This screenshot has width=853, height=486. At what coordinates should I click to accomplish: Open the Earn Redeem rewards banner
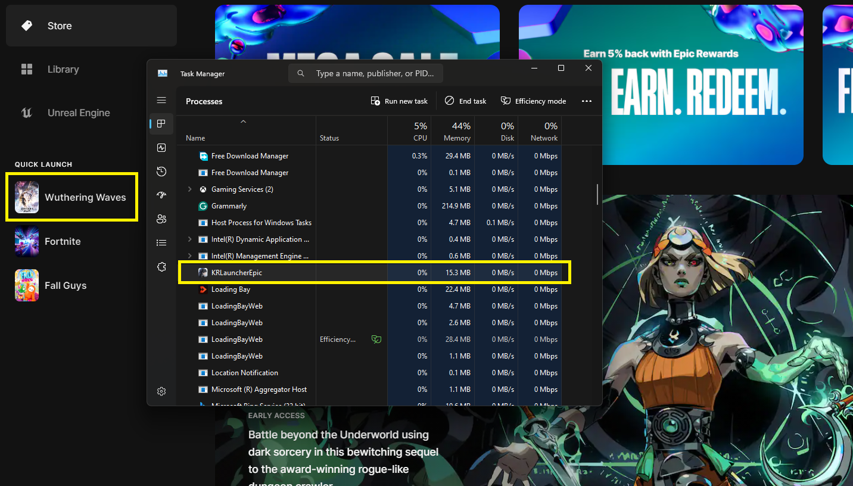click(661, 85)
